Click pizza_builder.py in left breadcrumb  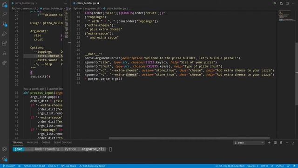pos(53,8)
